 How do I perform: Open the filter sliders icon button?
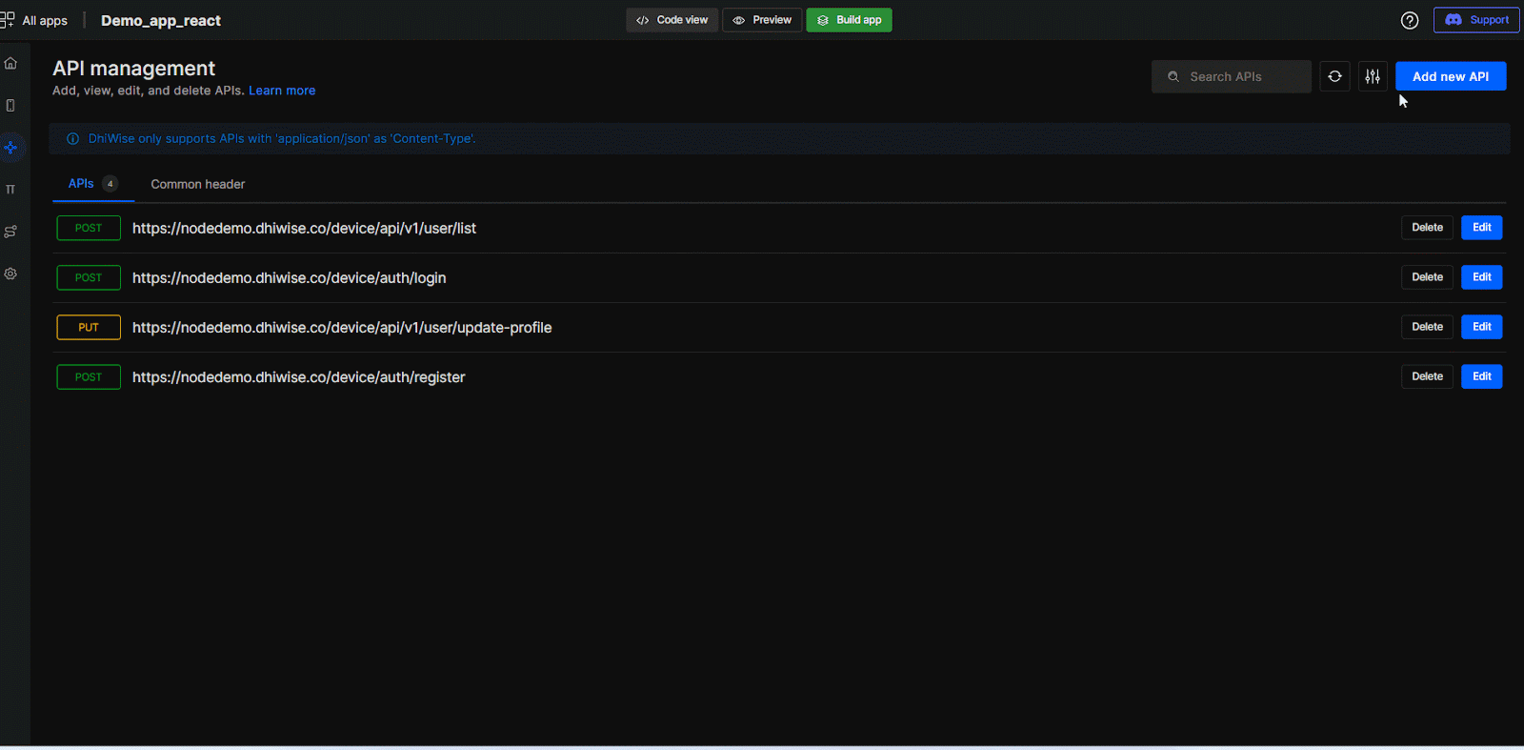[x=1373, y=76]
